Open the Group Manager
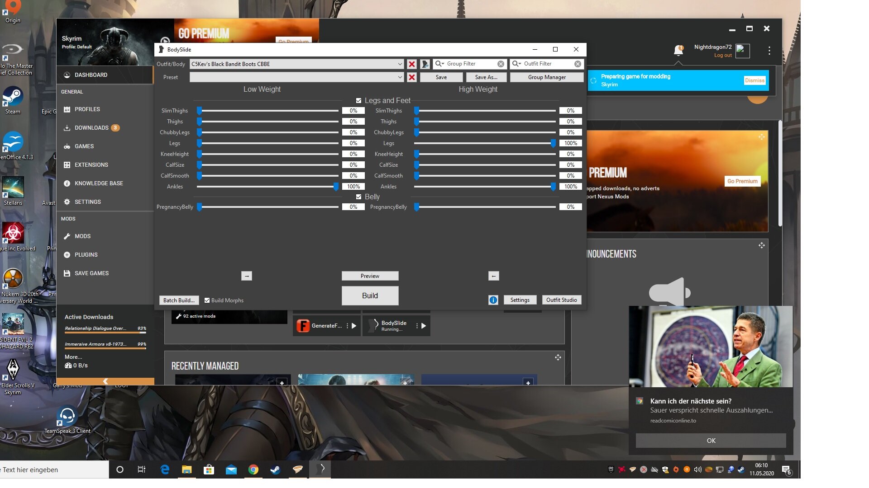 (547, 77)
